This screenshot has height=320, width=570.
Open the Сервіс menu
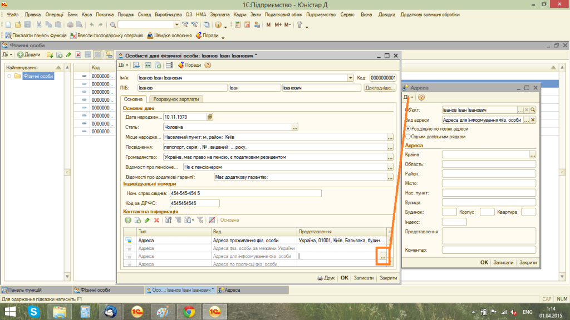pos(347,15)
